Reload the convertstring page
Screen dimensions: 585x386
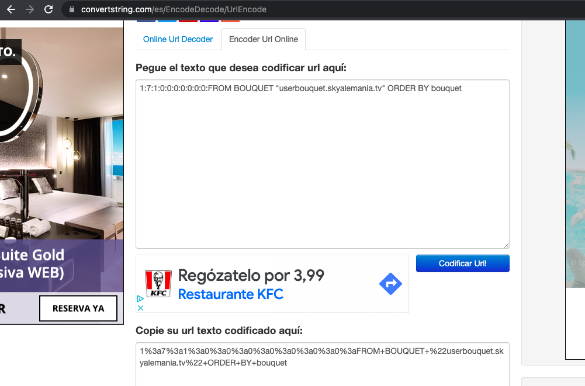click(49, 9)
